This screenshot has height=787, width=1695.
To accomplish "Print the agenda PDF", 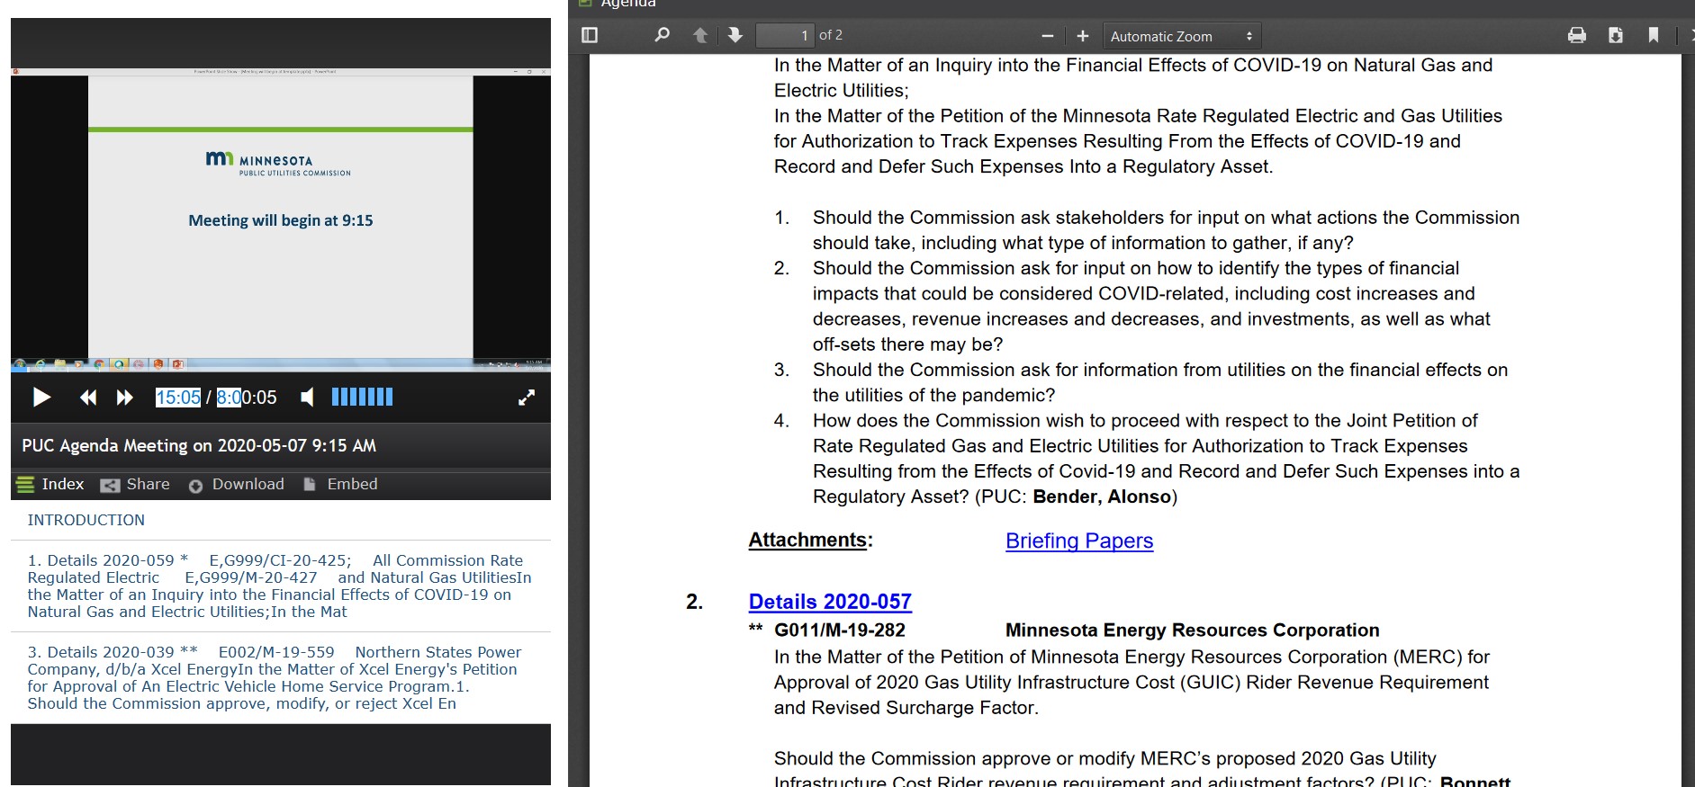I will coord(1577,35).
